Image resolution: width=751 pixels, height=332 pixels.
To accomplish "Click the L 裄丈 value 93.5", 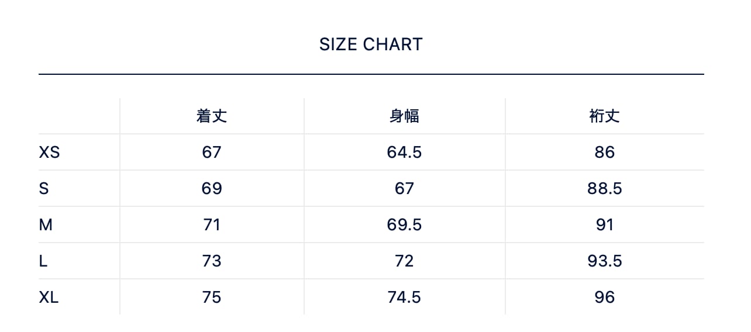I will (604, 261).
